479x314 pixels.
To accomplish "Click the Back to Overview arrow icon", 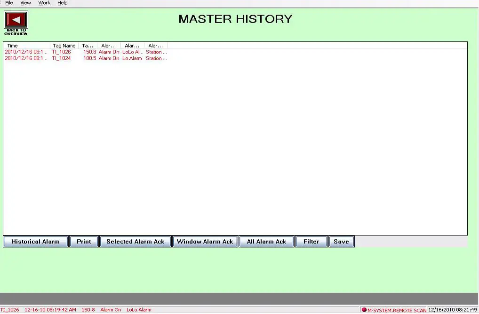I will coord(16,20).
